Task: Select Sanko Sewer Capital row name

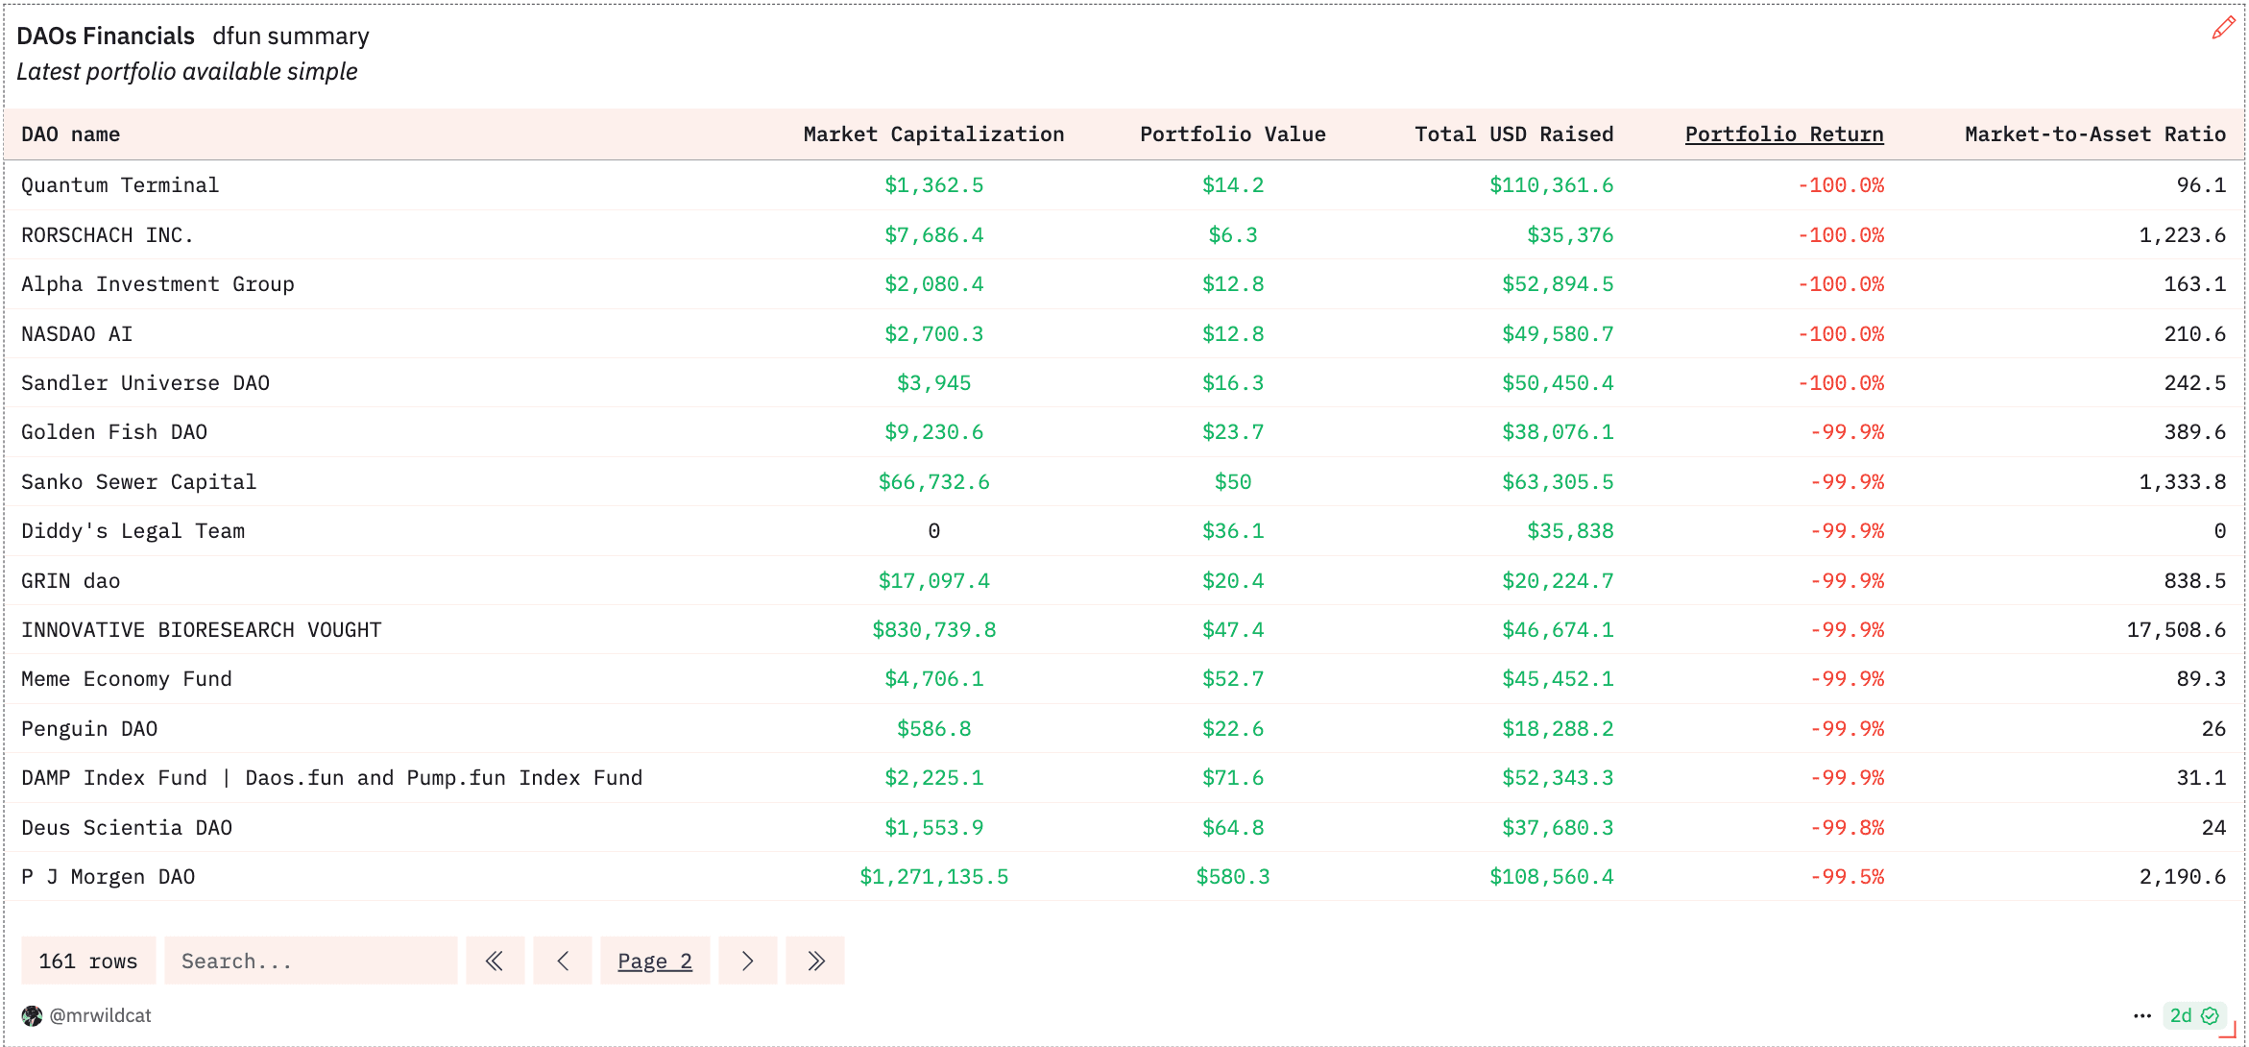Action: (x=139, y=482)
